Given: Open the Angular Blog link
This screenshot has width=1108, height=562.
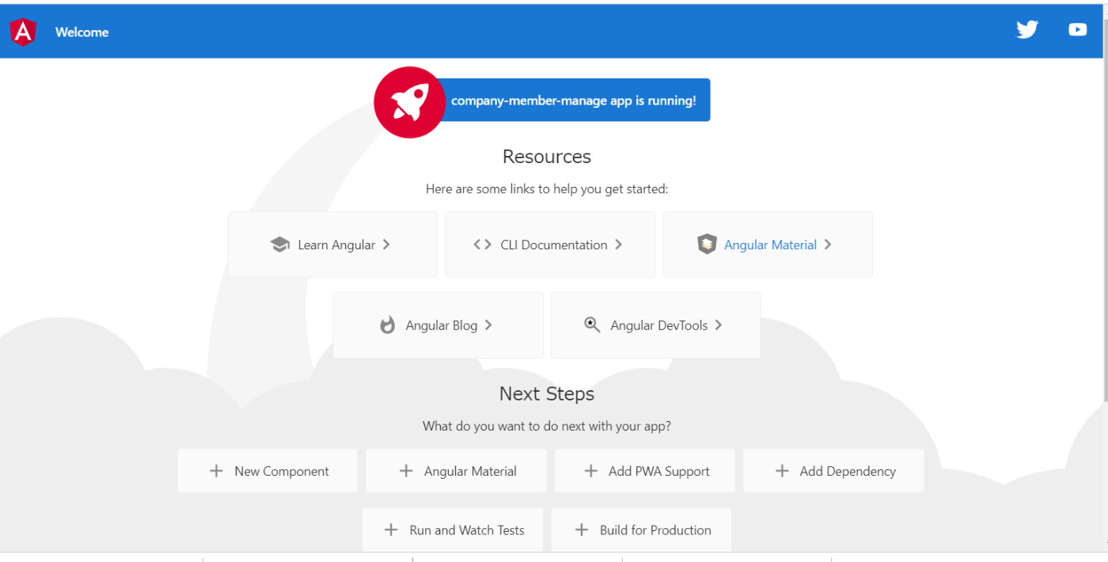Looking at the screenshot, I should point(438,325).
